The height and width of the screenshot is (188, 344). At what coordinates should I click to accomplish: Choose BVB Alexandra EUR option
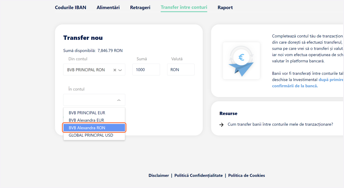click(94, 120)
